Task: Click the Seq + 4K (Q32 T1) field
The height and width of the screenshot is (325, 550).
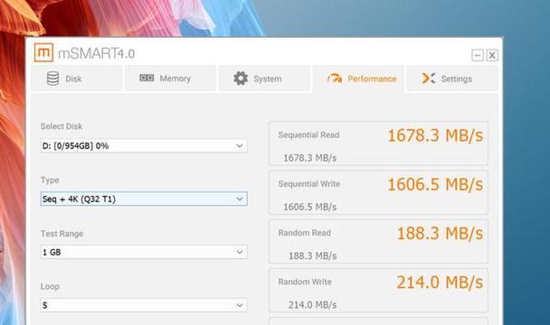Action: pos(144,199)
